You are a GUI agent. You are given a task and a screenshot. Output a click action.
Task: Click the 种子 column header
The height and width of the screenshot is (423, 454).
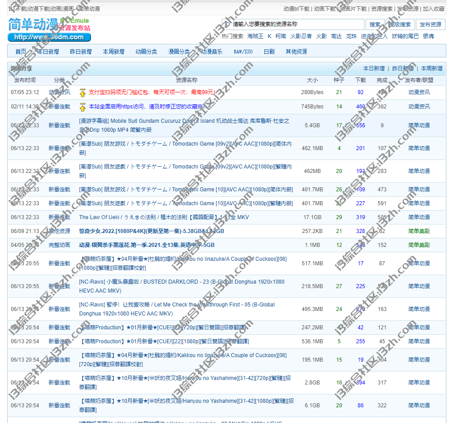click(x=339, y=80)
